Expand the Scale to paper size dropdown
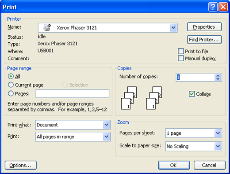Viewport: 230px width, 174px height. [218, 146]
